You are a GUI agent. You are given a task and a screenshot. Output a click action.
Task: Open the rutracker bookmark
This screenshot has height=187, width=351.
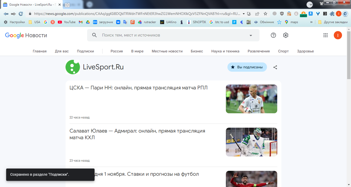[x=147, y=22]
